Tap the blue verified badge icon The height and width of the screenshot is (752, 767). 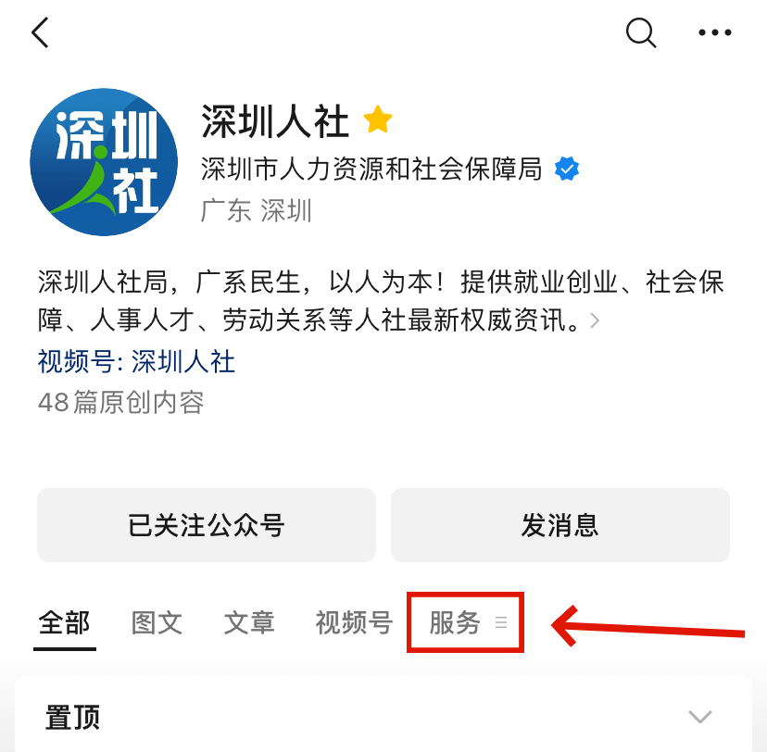click(566, 169)
